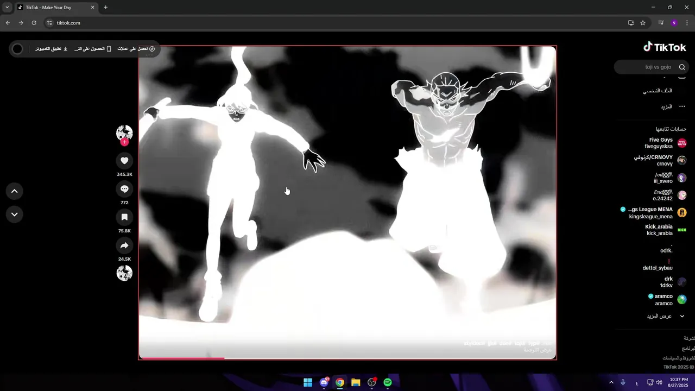Click the احصل على عملات get-coins button
The image size is (695, 391).
point(136,49)
